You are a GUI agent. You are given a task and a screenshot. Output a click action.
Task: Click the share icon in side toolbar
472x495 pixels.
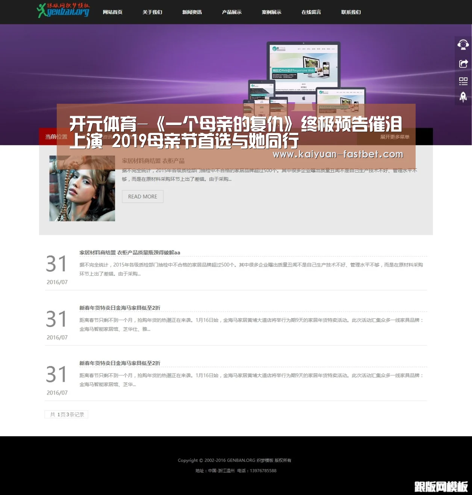[463, 64]
